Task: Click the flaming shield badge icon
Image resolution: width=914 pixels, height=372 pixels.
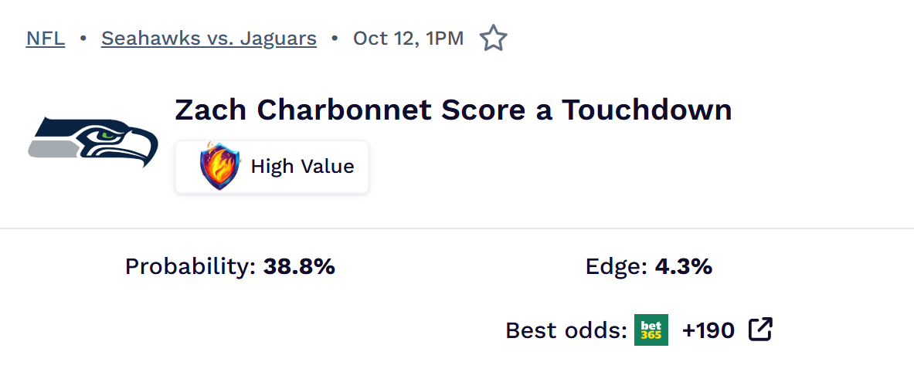Action: point(219,166)
